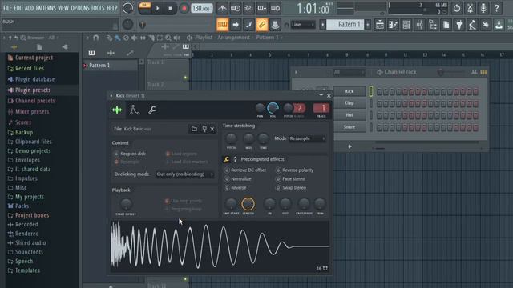Toggle the Reverse option

235,188
